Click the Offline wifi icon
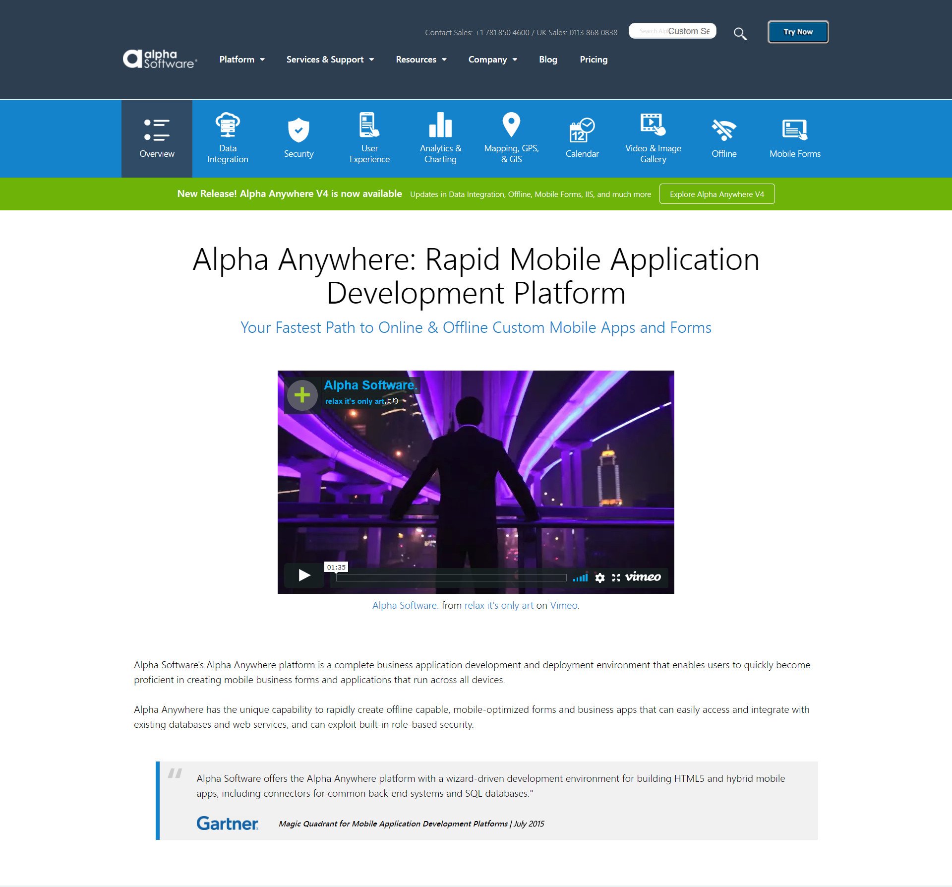952x887 pixels. [724, 130]
